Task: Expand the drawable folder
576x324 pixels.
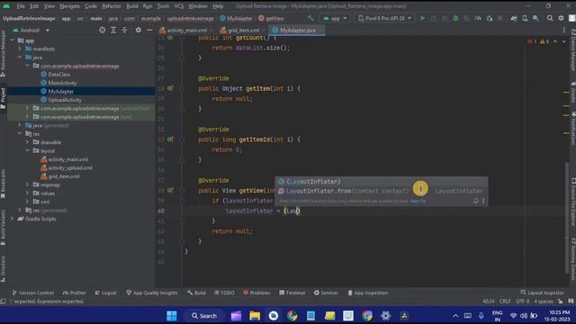Action: pyautogui.click(x=28, y=142)
